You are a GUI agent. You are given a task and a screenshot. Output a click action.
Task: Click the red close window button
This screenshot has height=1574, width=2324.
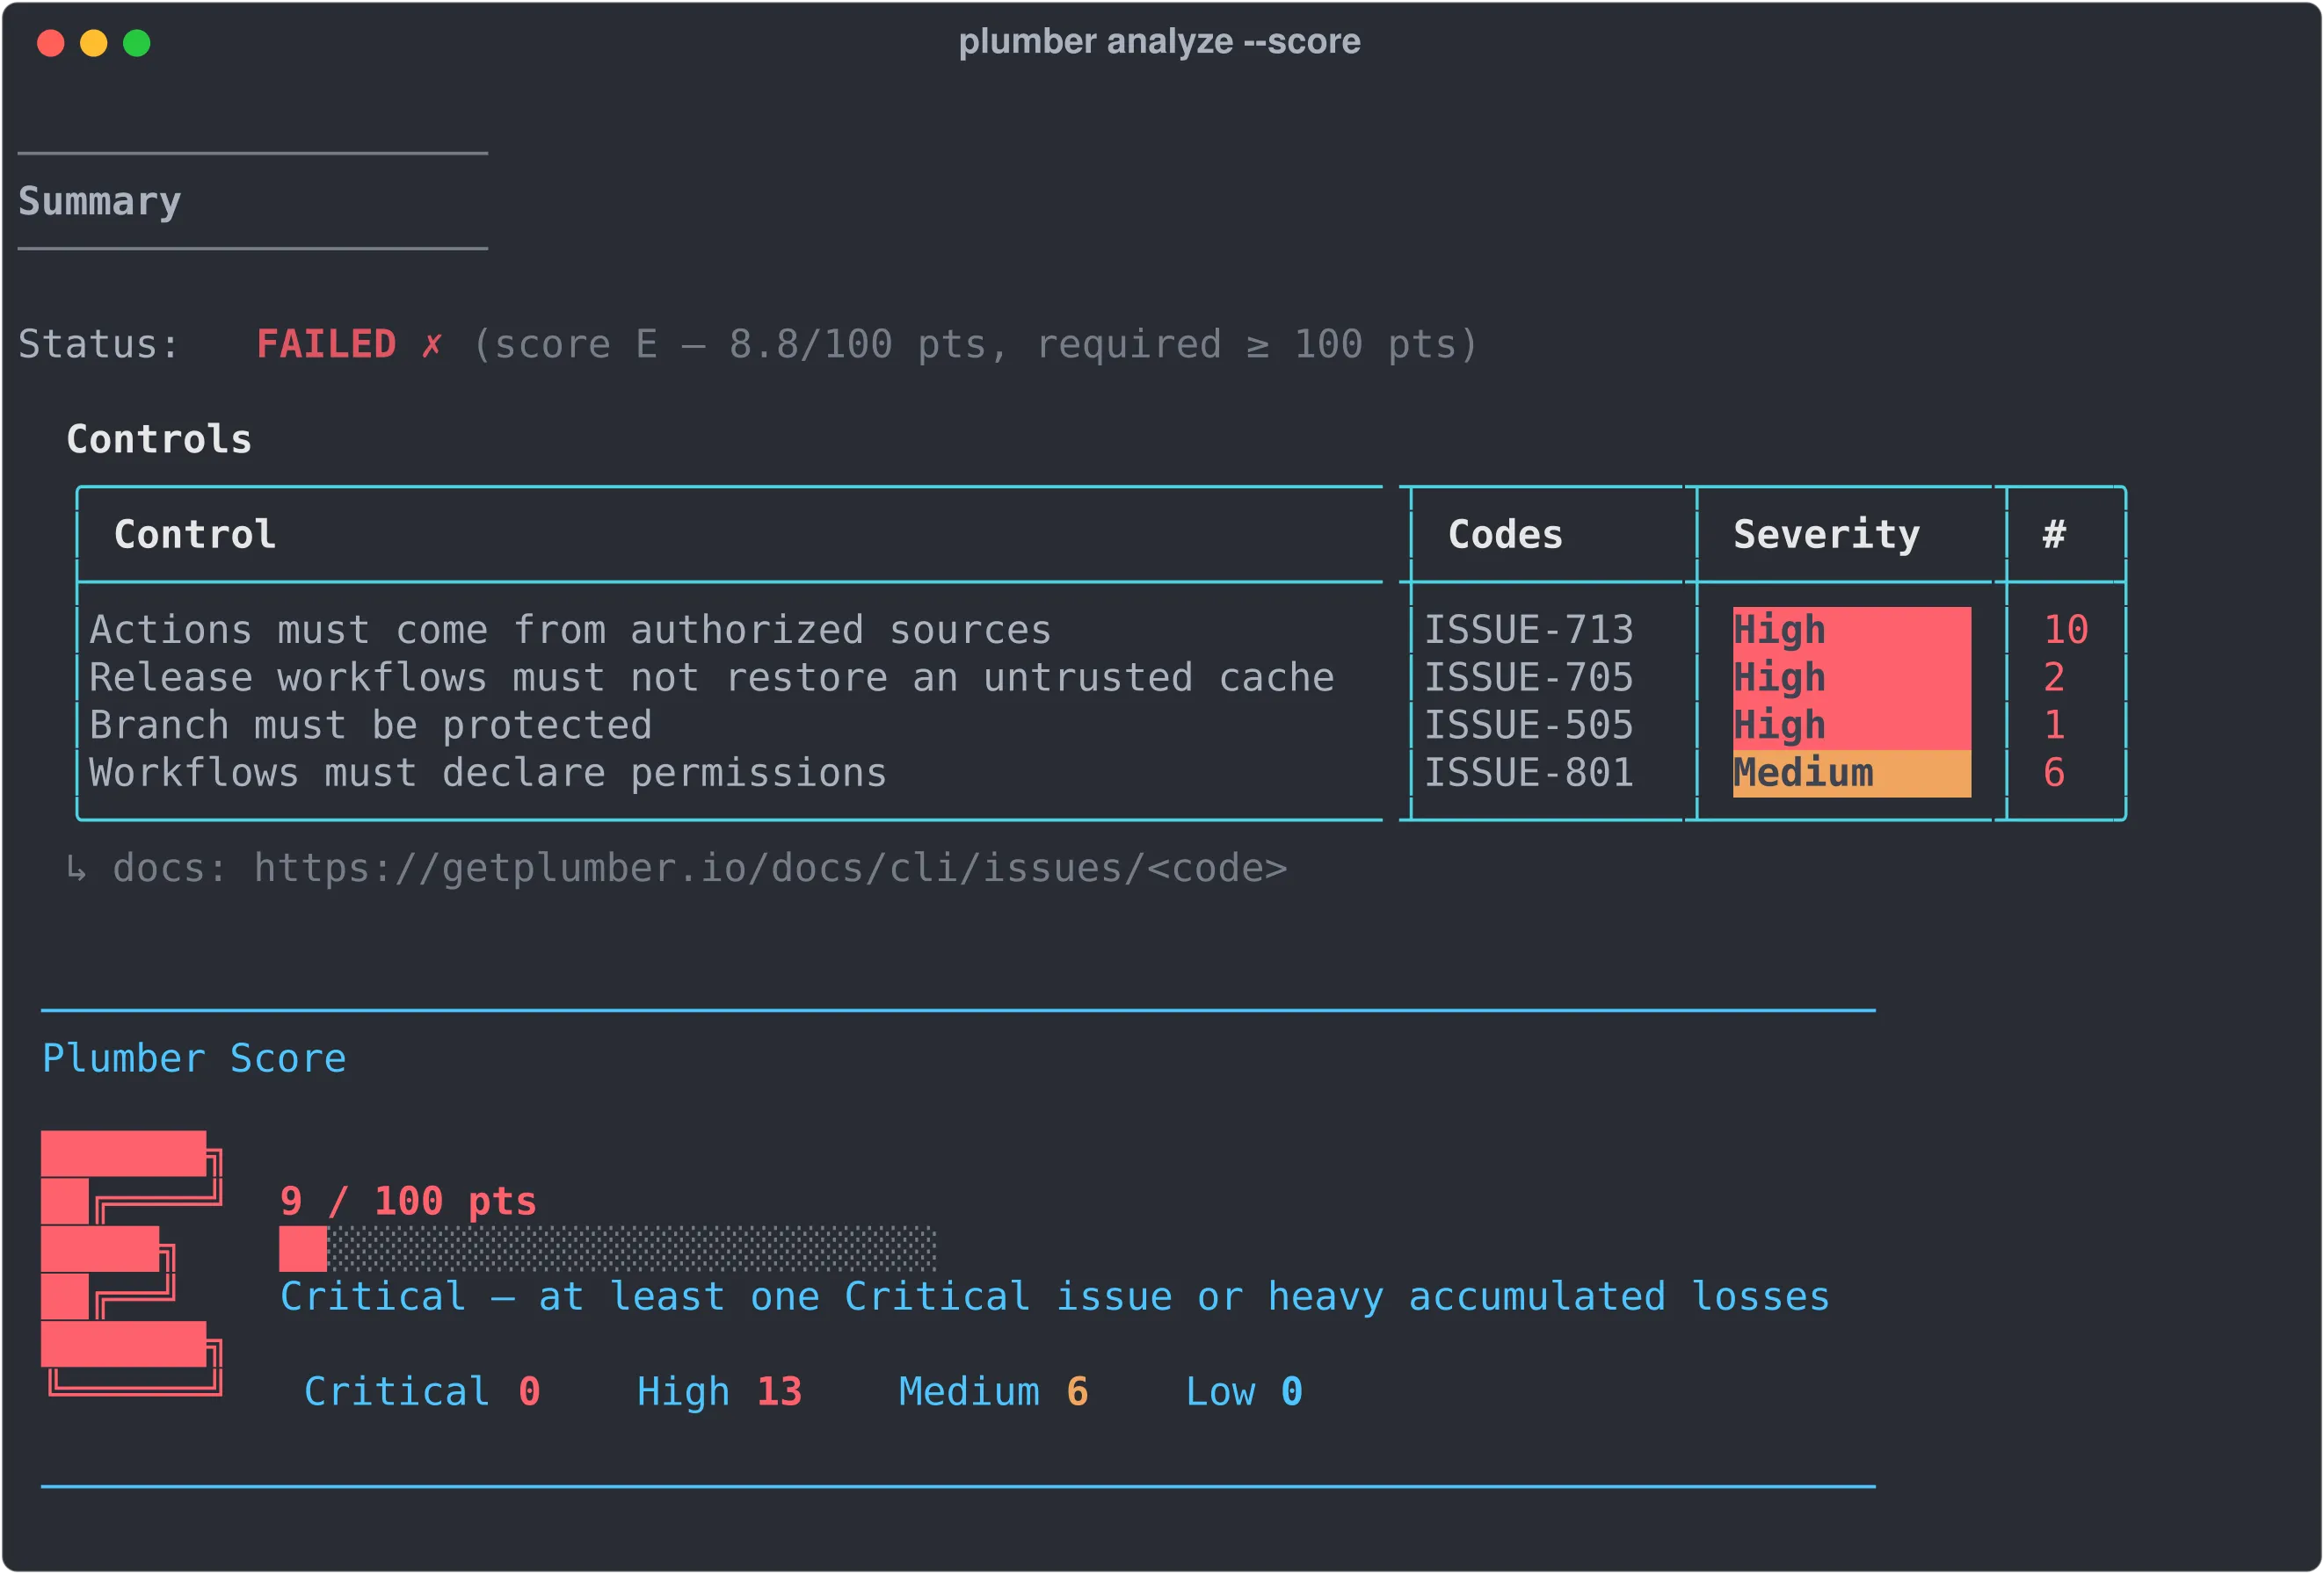pyautogui.click(x=51, y=43)
